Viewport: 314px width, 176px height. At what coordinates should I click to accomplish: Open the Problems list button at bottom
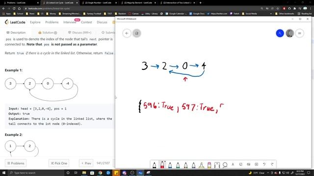pos(16,163)
